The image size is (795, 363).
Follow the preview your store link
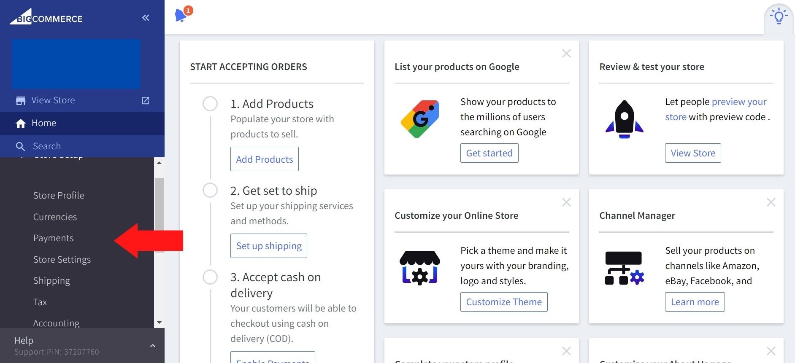click(739, 102)
